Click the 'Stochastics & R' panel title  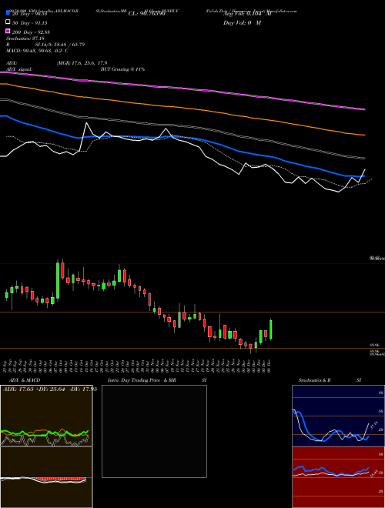pyautogui.click(x=314, y=380)
